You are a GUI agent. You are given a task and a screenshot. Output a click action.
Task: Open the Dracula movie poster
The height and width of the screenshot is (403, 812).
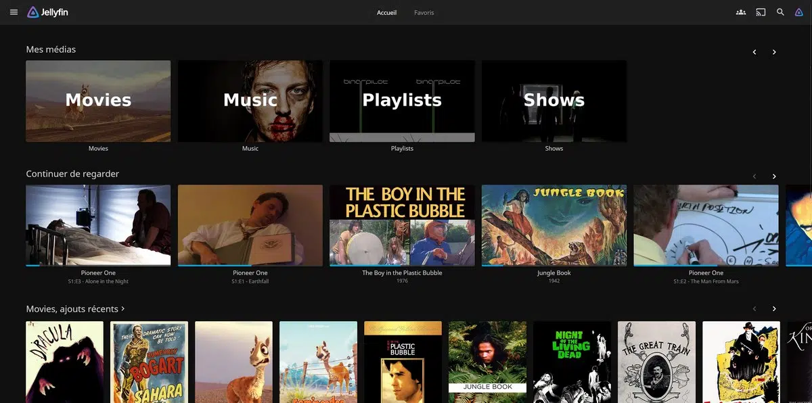click(64, 362)
